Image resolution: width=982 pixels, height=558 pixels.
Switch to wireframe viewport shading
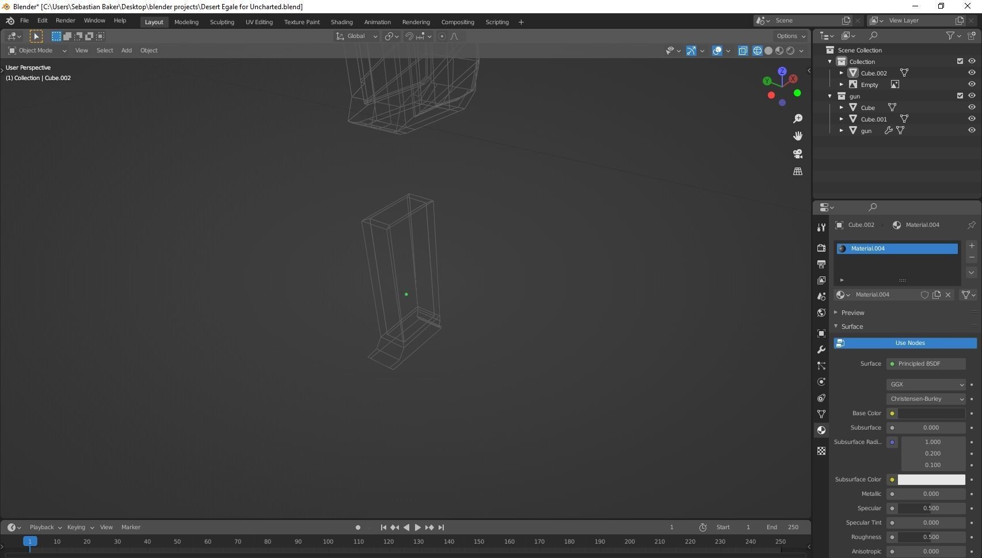pyautogui.click(x=758, y=51)
